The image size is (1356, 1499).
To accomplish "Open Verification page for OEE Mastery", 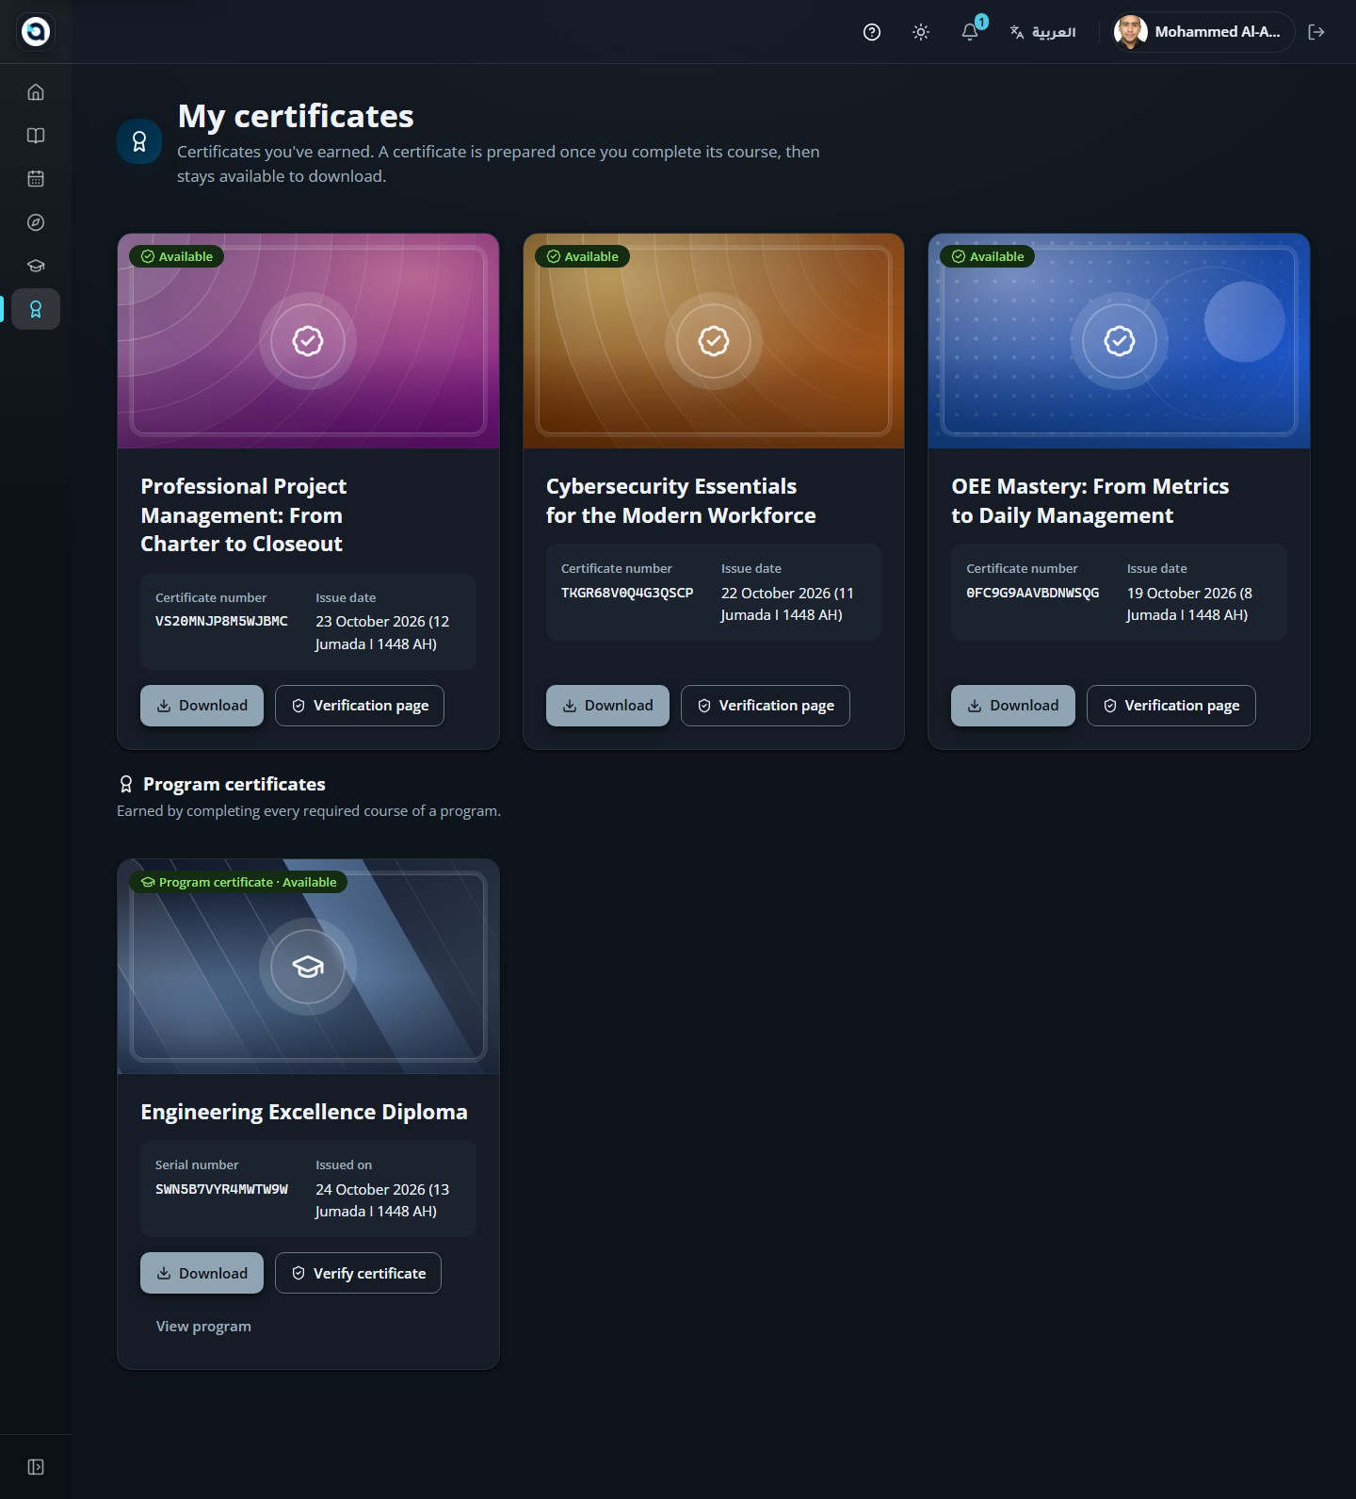I will pyautogui.click(x=1171, y=706).
